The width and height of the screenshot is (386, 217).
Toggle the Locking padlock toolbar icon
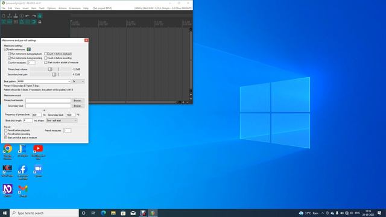click(40, 22)
